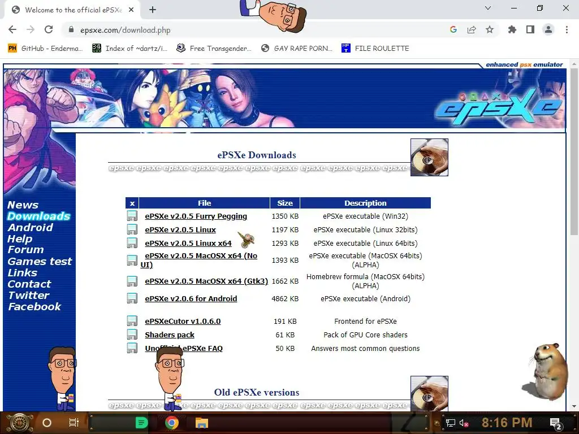This screenshot has height=434, width=579.
Task: Open the tab search chevron
Action: [488, 8]
